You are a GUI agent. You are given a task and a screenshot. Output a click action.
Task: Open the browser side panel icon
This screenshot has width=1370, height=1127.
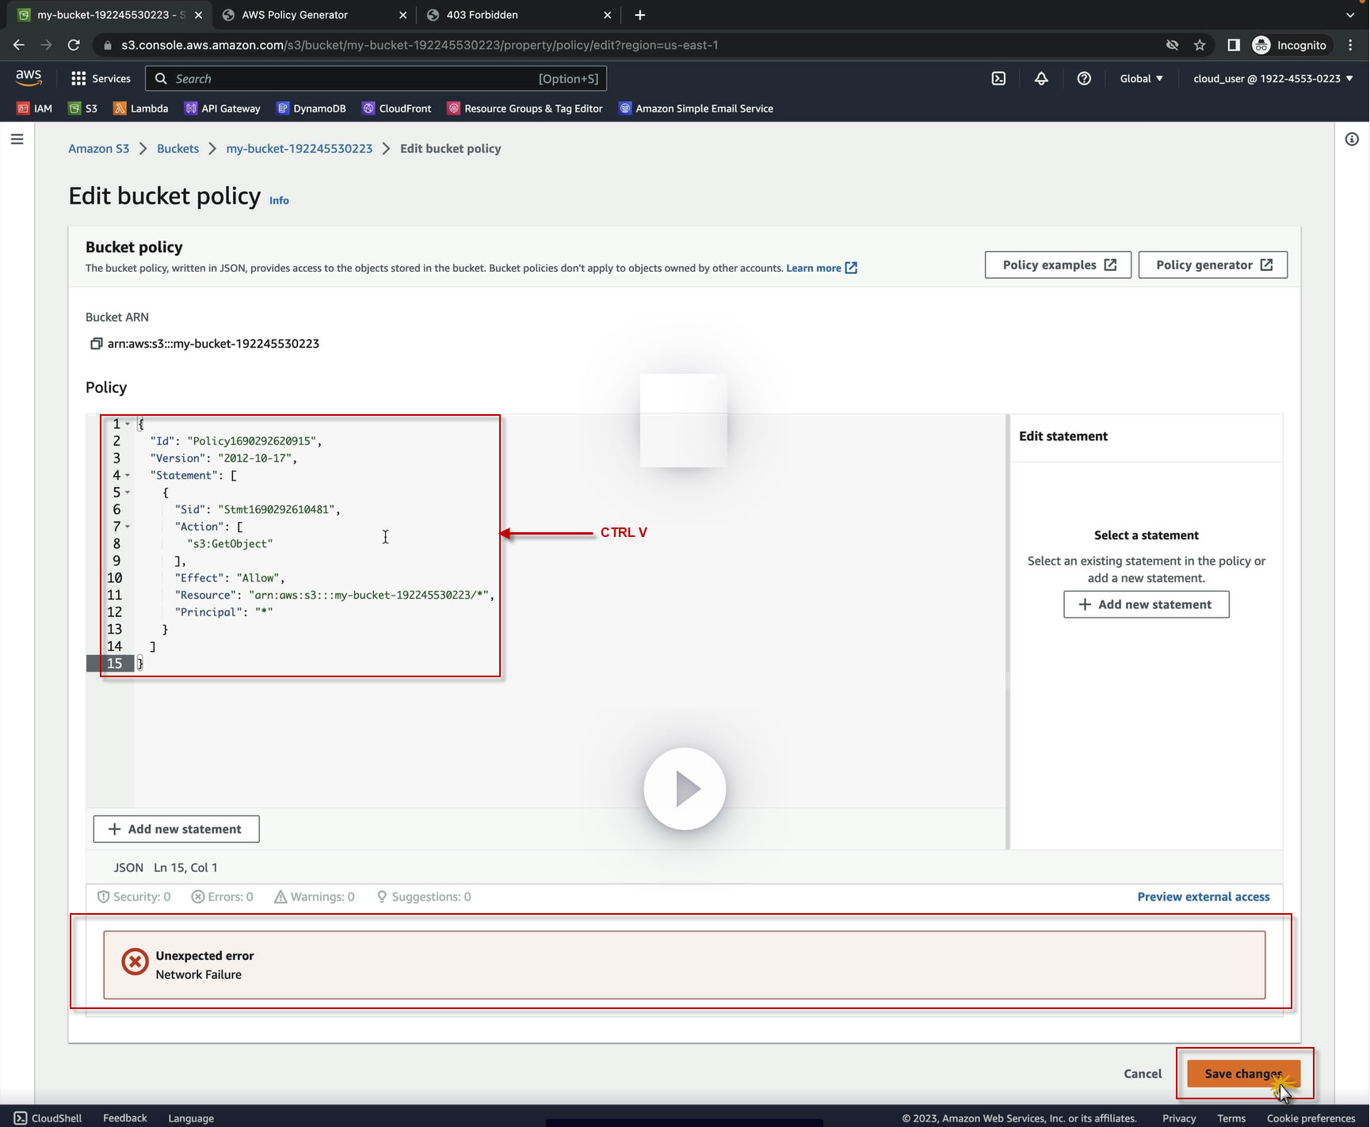pos(1234,45)
